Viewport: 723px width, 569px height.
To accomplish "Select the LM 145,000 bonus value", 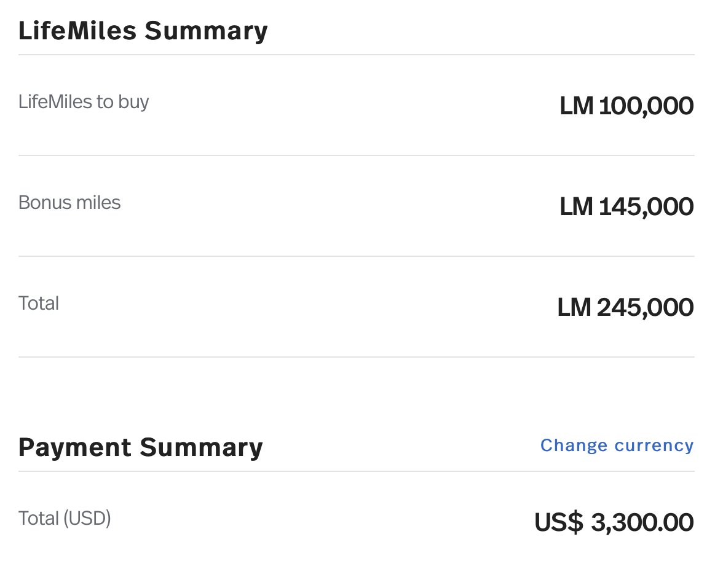I will click(626, 206).
